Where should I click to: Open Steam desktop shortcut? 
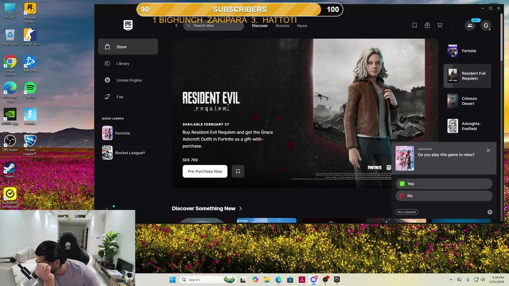[10, 170]
